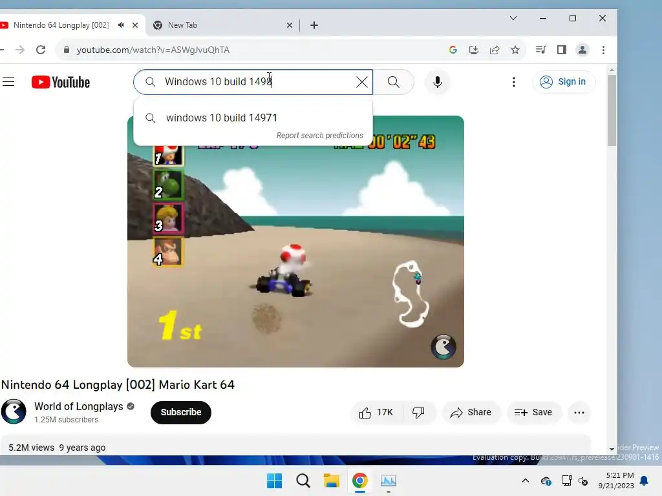
Task: Go to the YouTube home logo
Action: (61, 82)
